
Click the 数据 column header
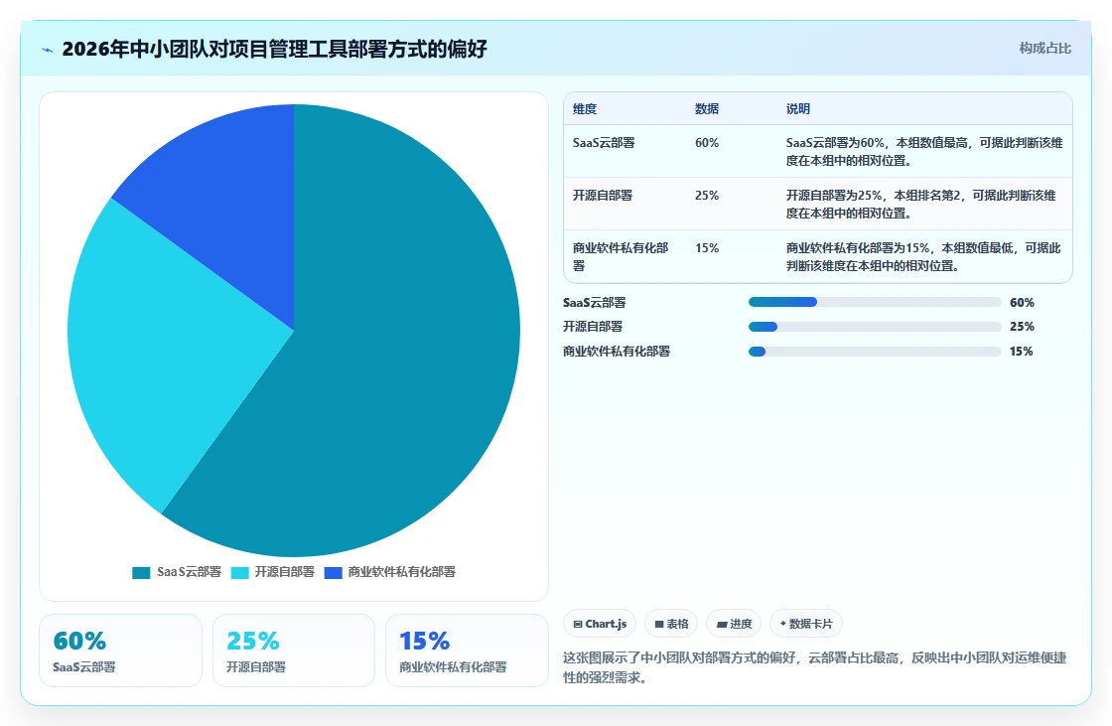[x=706, y=108]
